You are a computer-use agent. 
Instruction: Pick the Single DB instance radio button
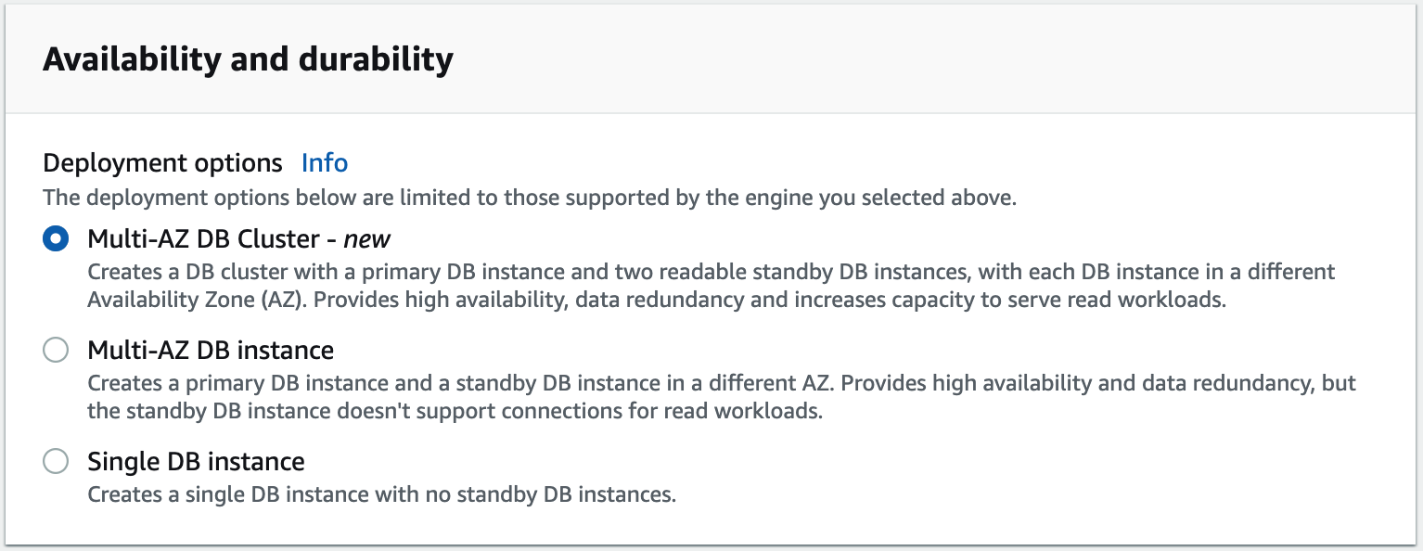[56, 462]
